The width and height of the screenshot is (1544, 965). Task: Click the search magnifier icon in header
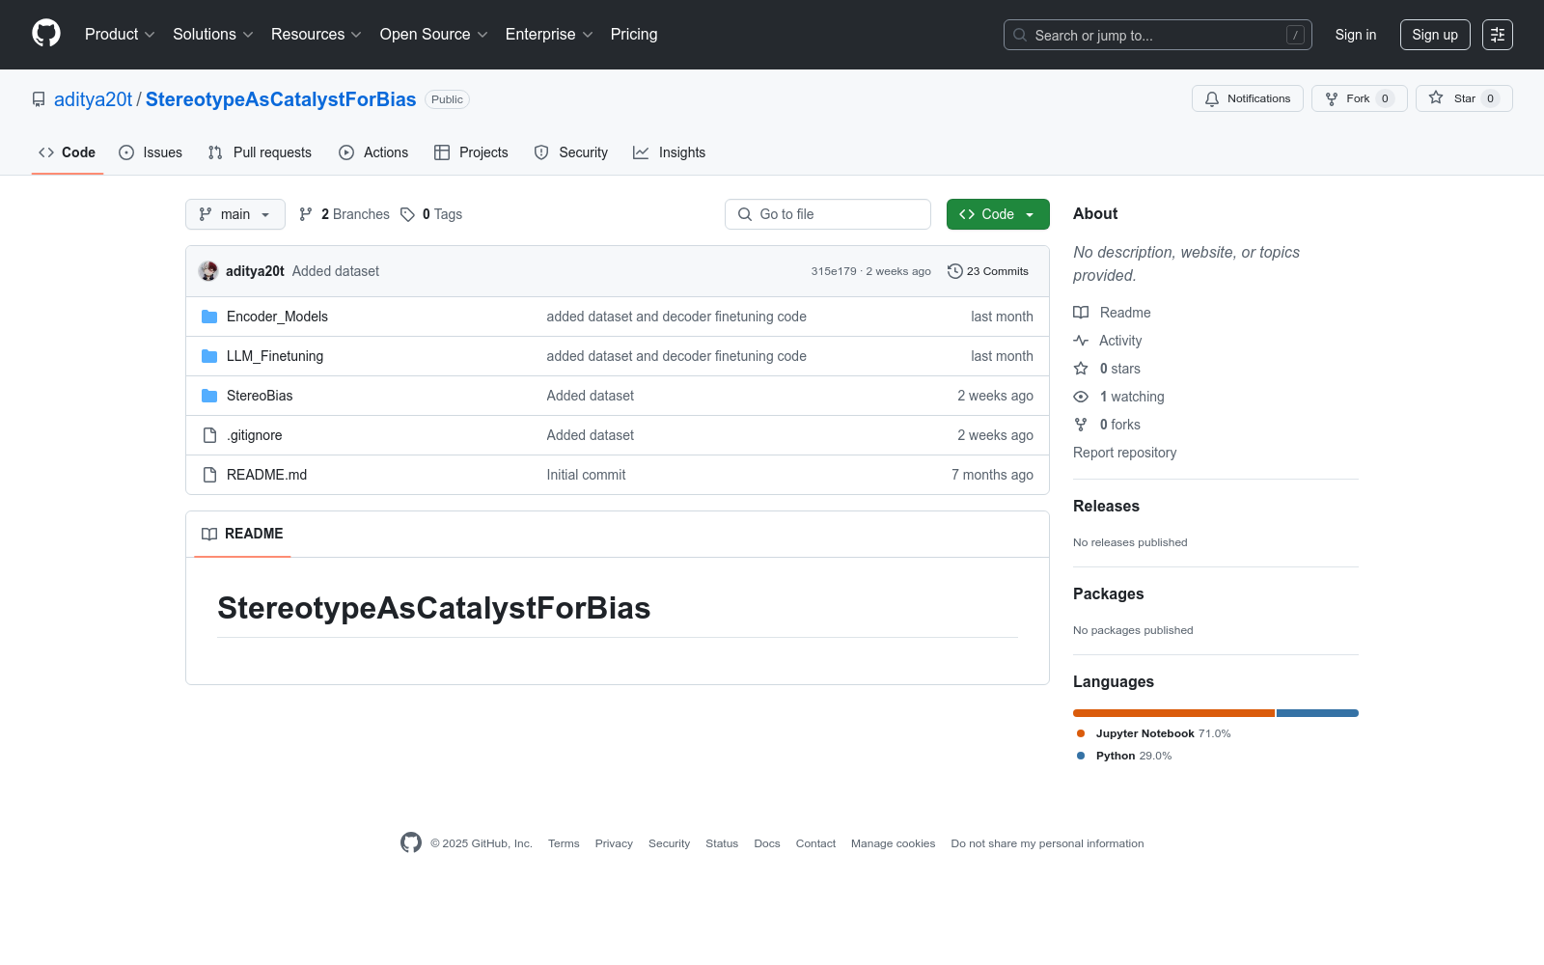click(1020, 35)
